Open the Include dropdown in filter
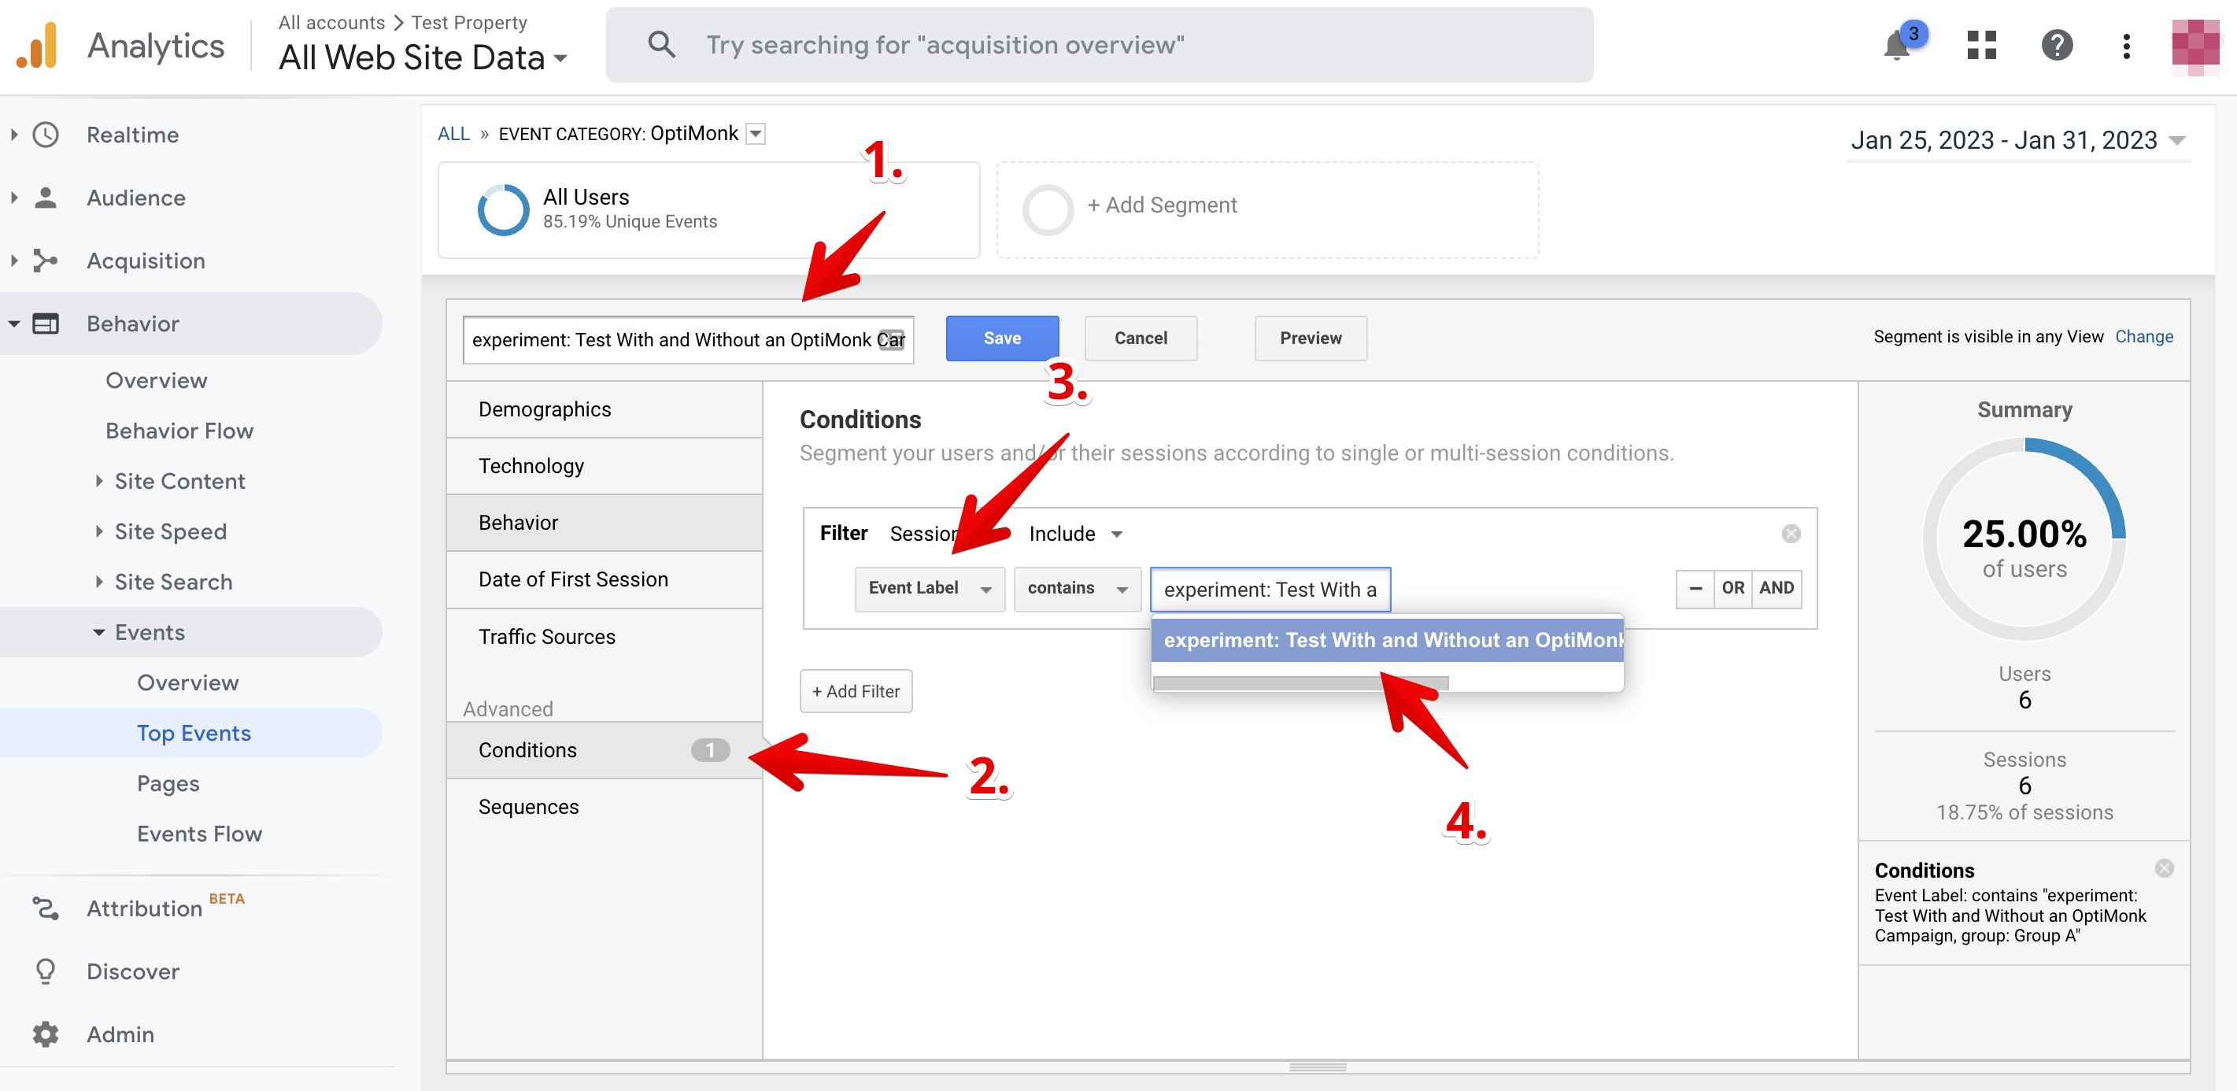 click(x=1075, y=534)
